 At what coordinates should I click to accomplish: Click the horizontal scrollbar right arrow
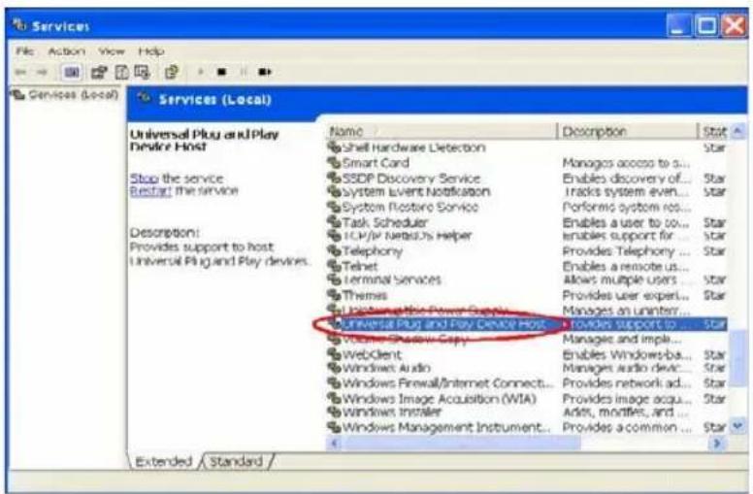[x=717, y=443]
